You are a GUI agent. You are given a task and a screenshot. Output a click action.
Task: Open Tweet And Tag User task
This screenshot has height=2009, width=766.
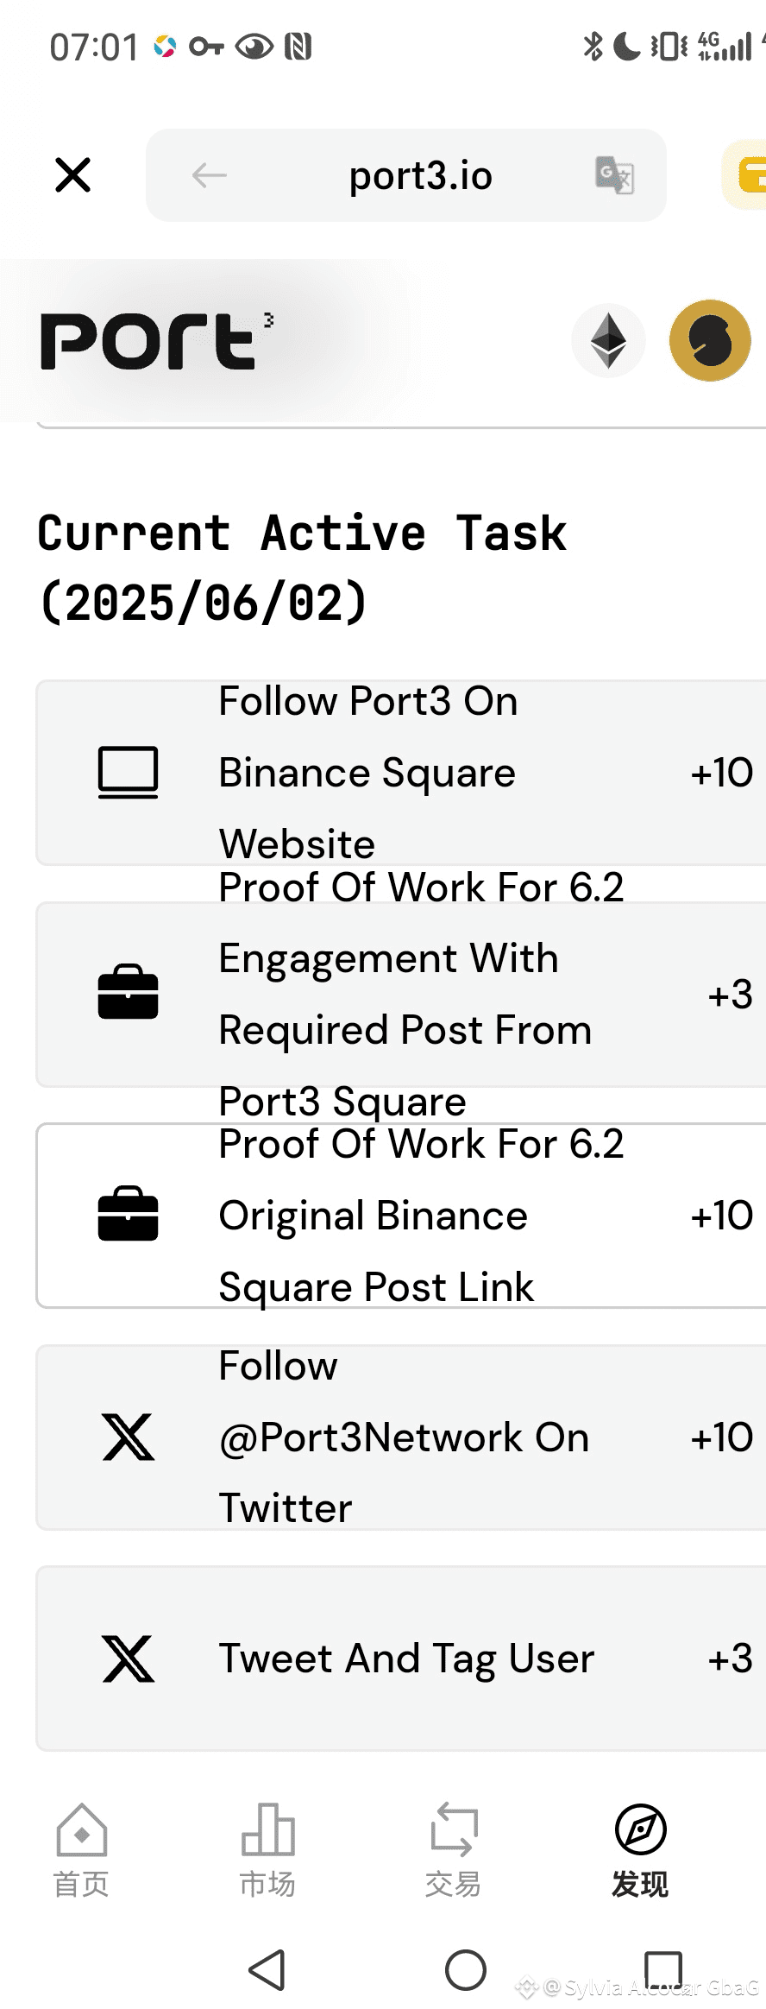(x=401, y=1658)
